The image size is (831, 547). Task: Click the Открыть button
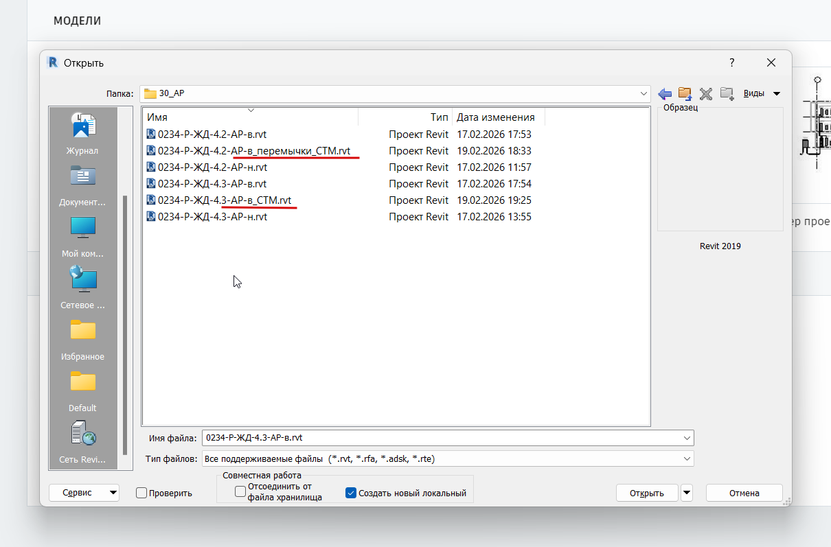647,493
